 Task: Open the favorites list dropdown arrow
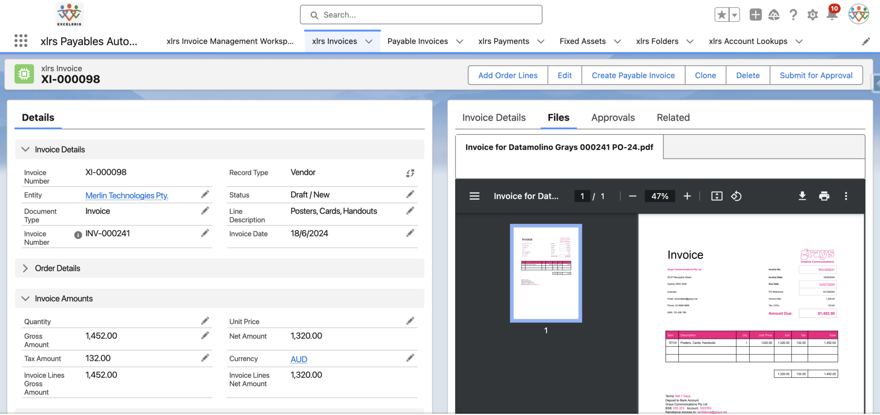[x=734, y=15]
